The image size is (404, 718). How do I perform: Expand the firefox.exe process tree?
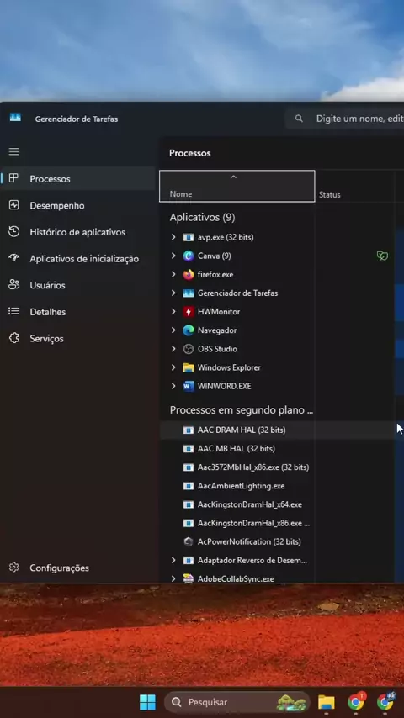click(x=173, y=274)
